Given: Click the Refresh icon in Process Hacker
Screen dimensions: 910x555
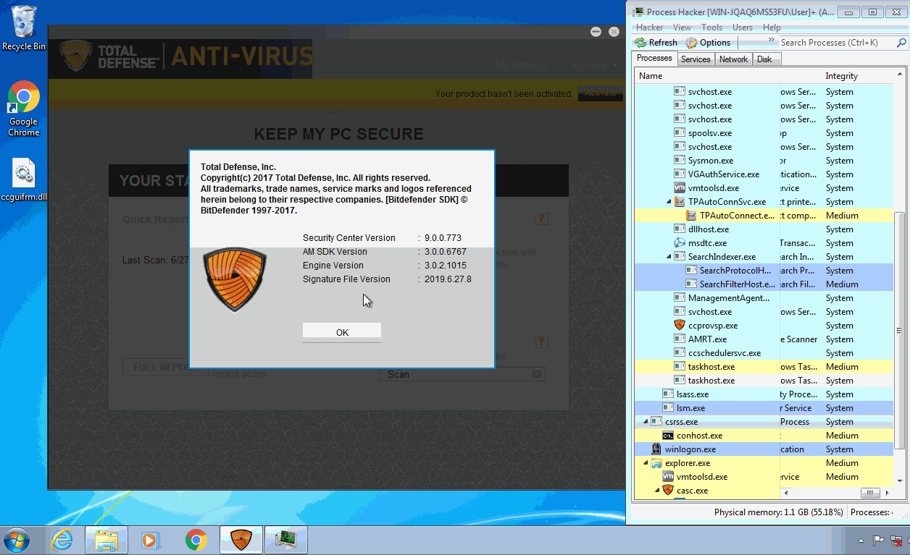Looking at the screenshot, I should click(640, 43).
